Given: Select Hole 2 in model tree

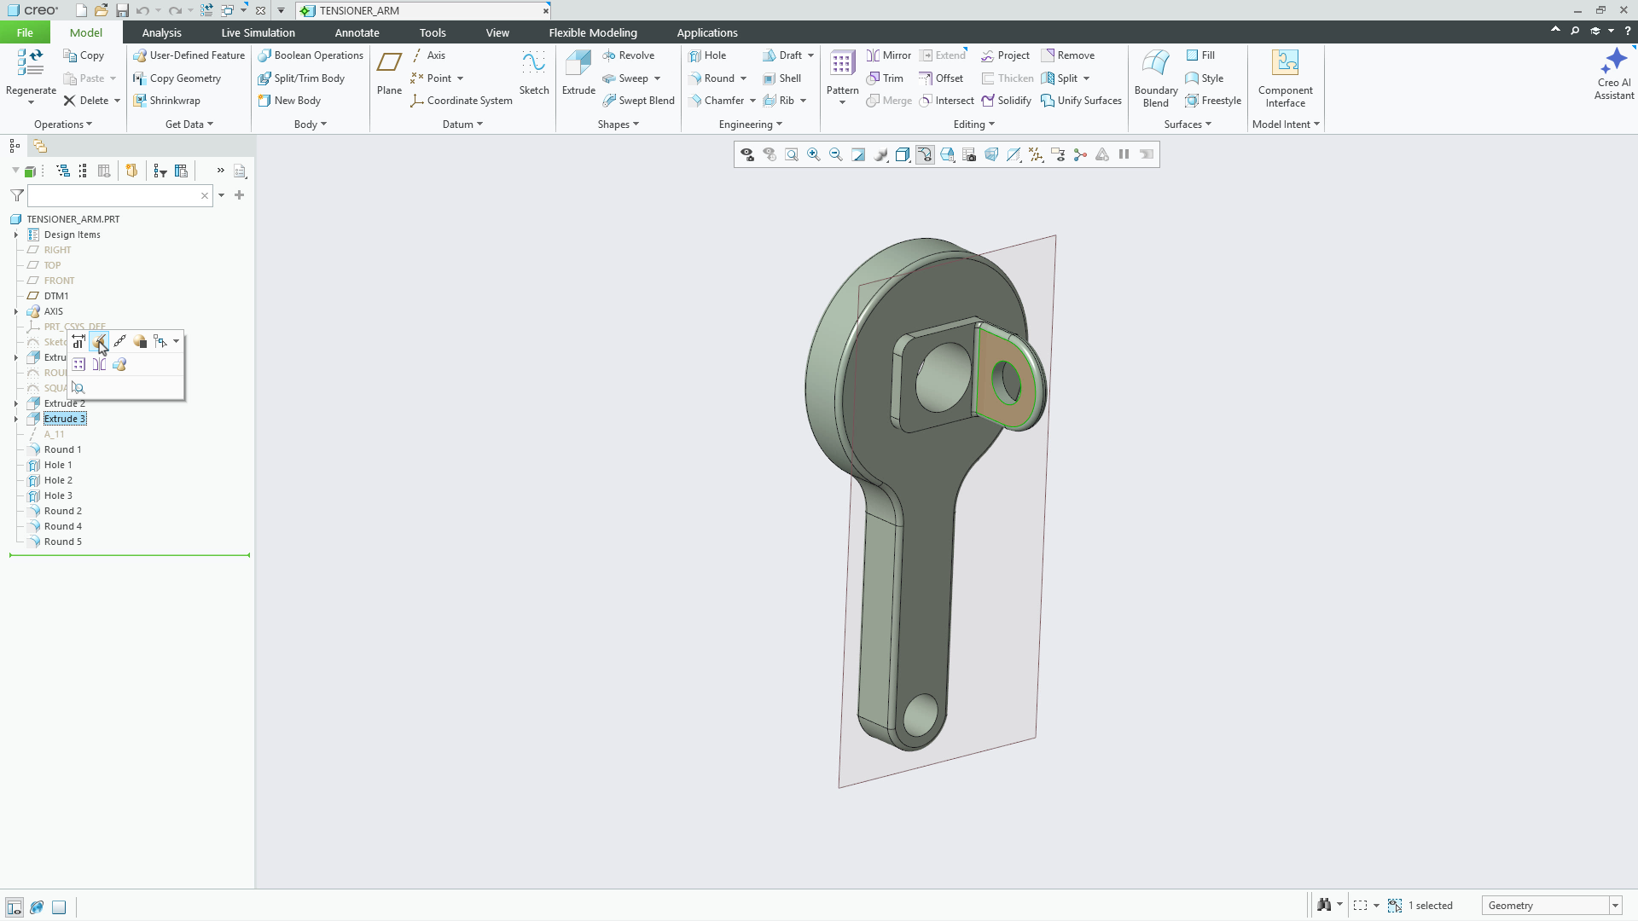Looking at the screenshot, I should coord(58,480).
